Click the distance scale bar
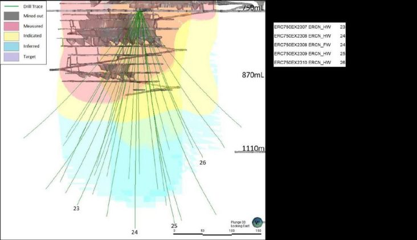 point(218,233)
